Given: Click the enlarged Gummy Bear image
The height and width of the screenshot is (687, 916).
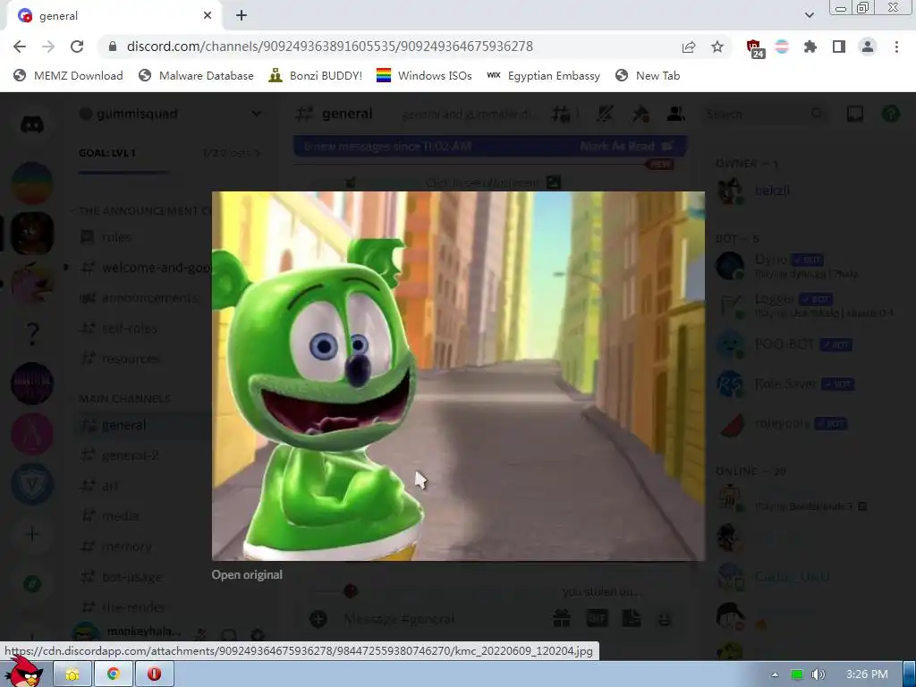Looking at the screenshot, I should [x=458, y=376].
